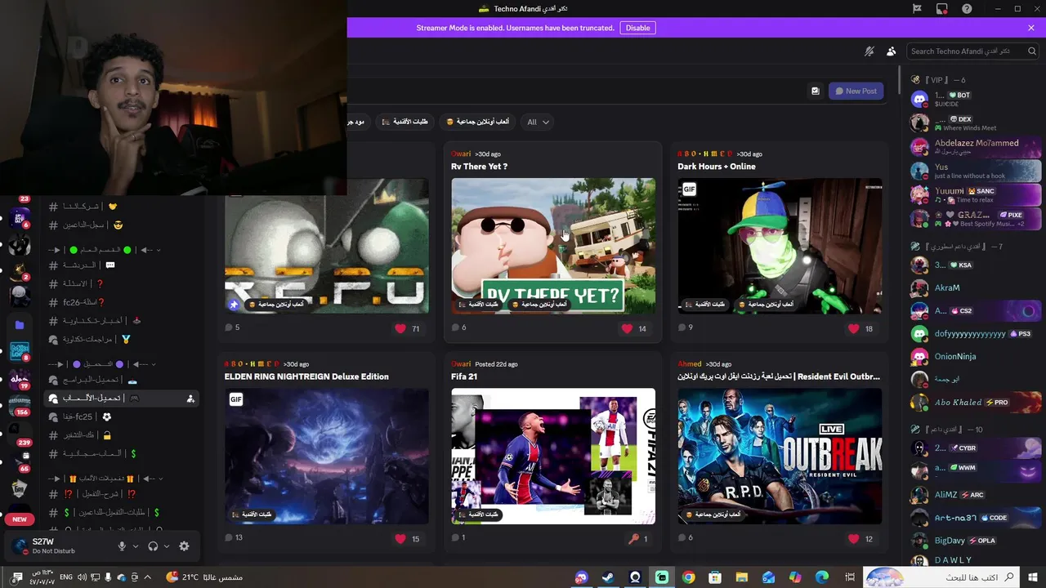
Task: Open member AkraM profile
Action: click(975, 288)
